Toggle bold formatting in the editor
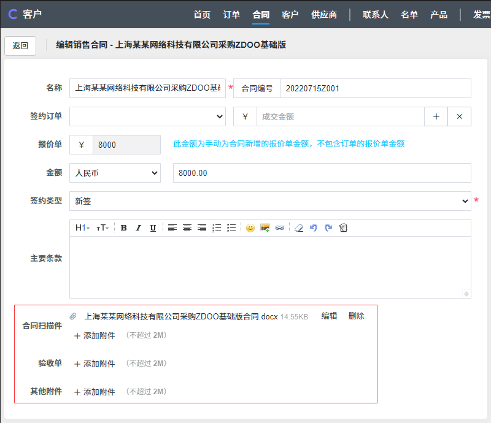 coord(123,228)
